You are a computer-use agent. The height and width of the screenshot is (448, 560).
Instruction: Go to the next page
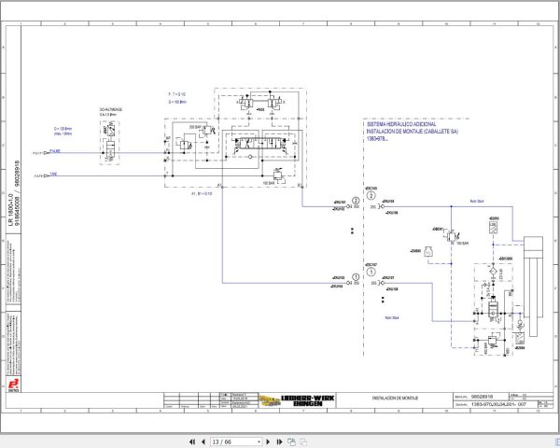(x=268, y=441)
